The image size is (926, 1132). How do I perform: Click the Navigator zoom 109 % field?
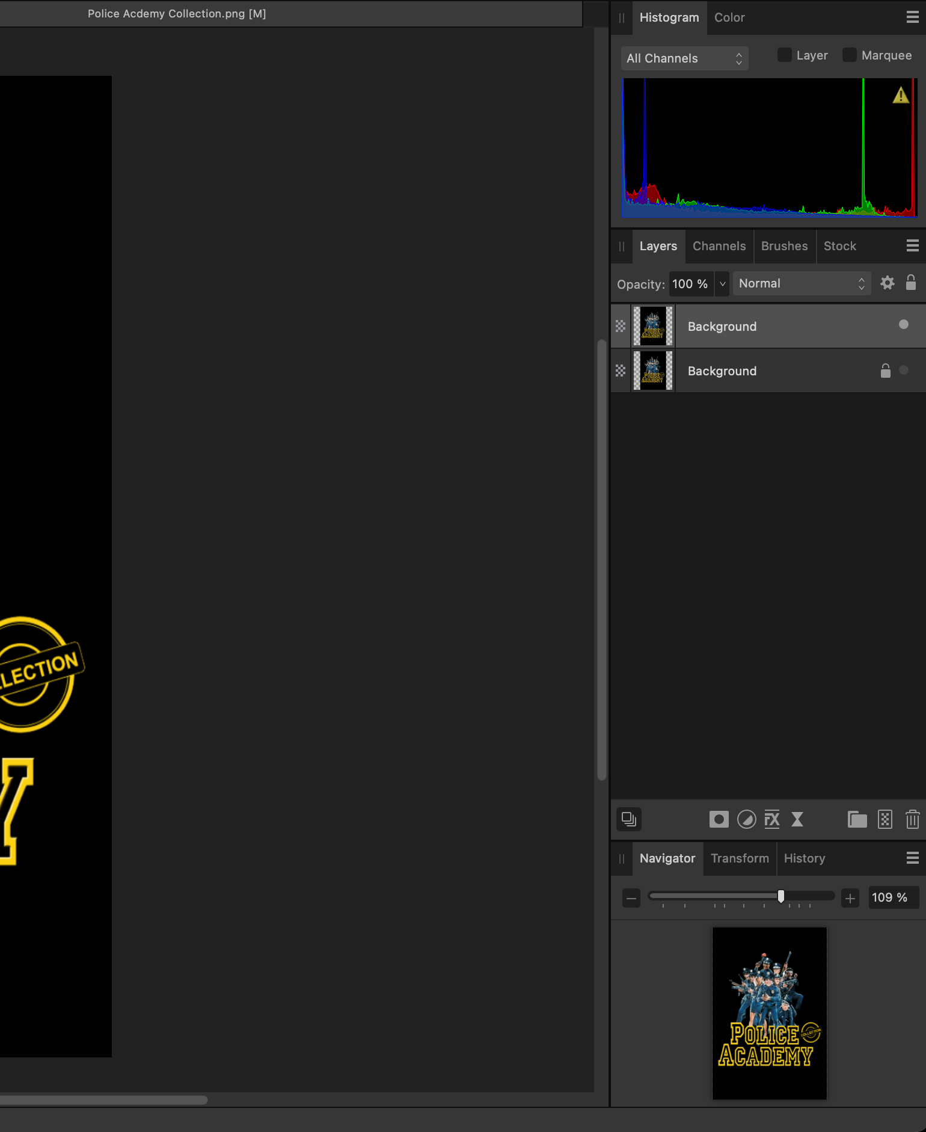click(x=893, y=897)
